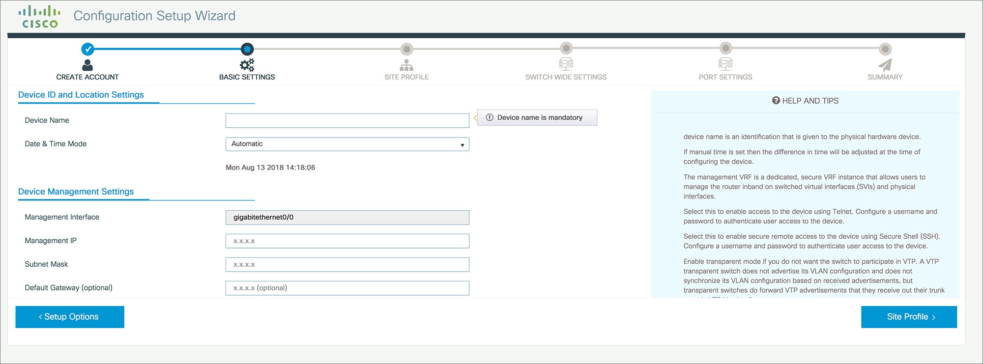
Task: Click the Switch Wide Settings switch icon
Action: (x=566, y=64)
